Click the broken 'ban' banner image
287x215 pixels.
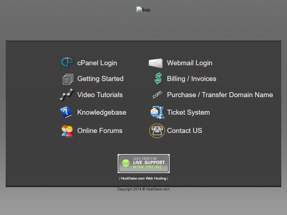tap(143, 10)
